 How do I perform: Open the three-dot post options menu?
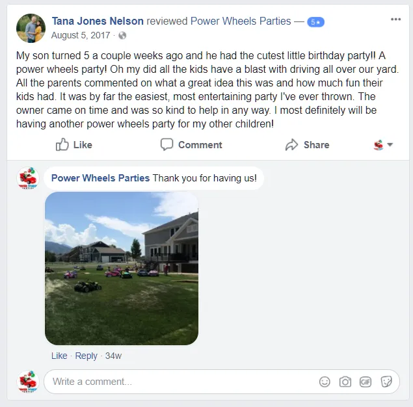(x=395, y=20)
